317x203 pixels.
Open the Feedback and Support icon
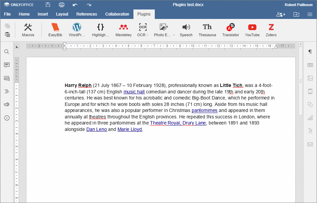pyautogui.click(x=7, y=105)
